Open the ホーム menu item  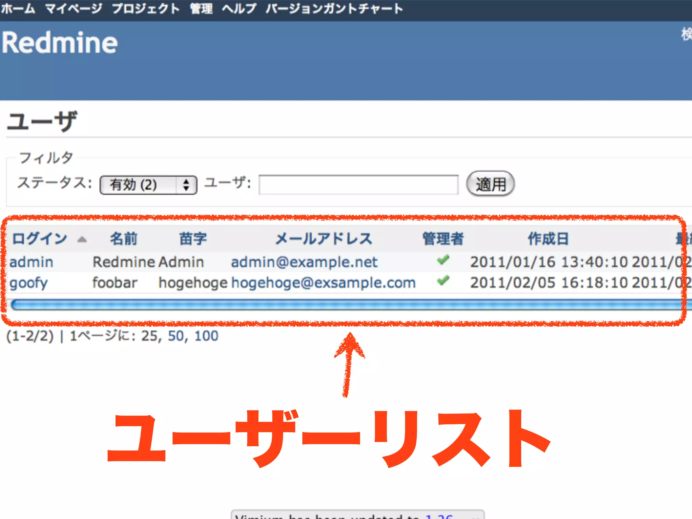[x=18, y=8]
